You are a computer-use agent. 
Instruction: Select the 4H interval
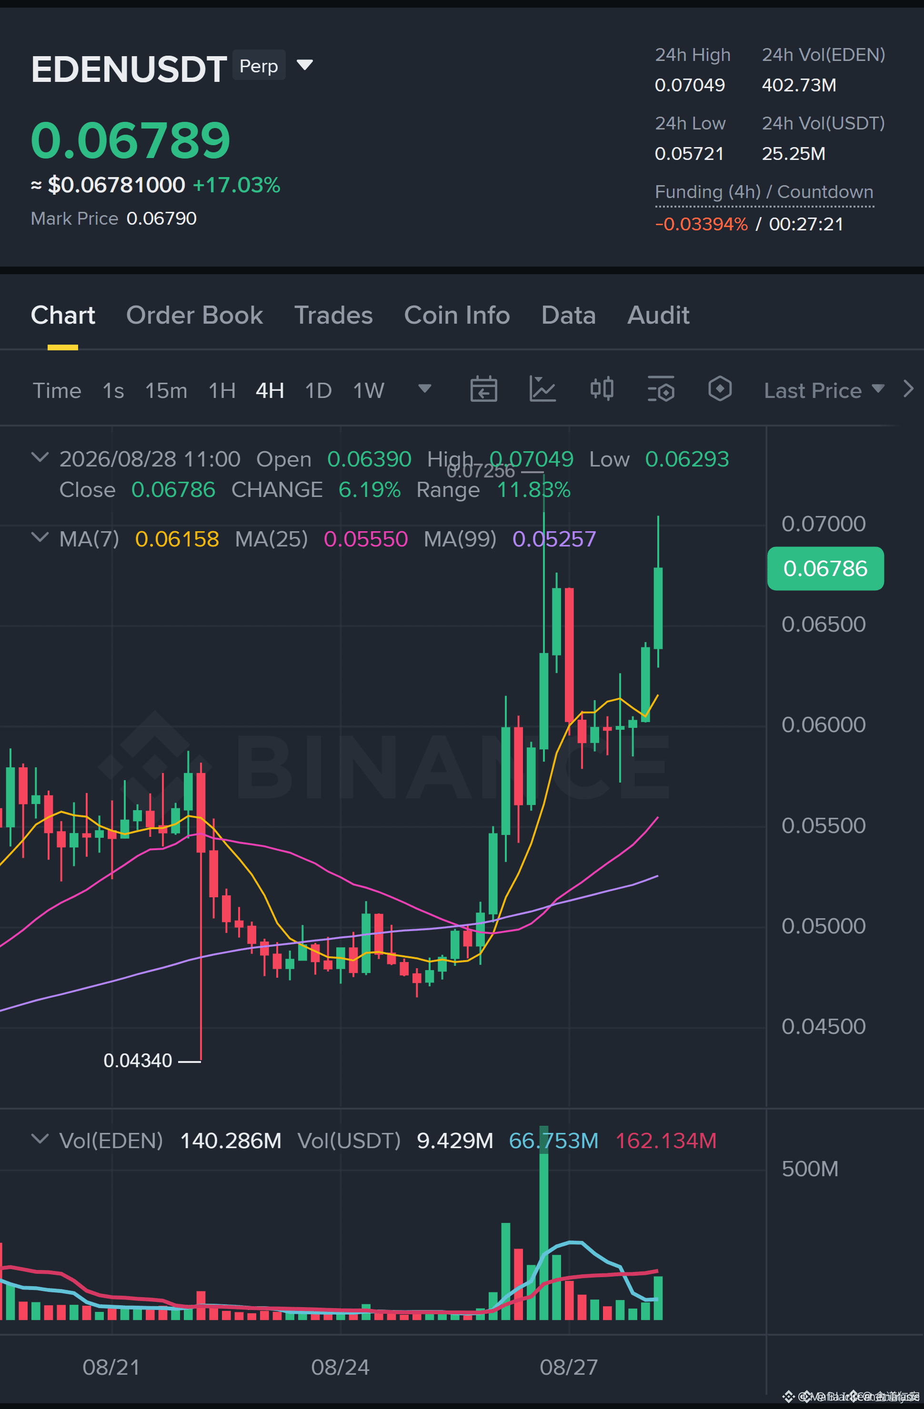click(270, 391)
